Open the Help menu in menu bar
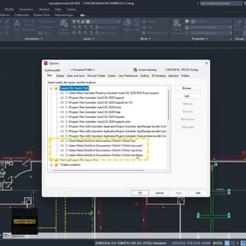 pos(58,9)
